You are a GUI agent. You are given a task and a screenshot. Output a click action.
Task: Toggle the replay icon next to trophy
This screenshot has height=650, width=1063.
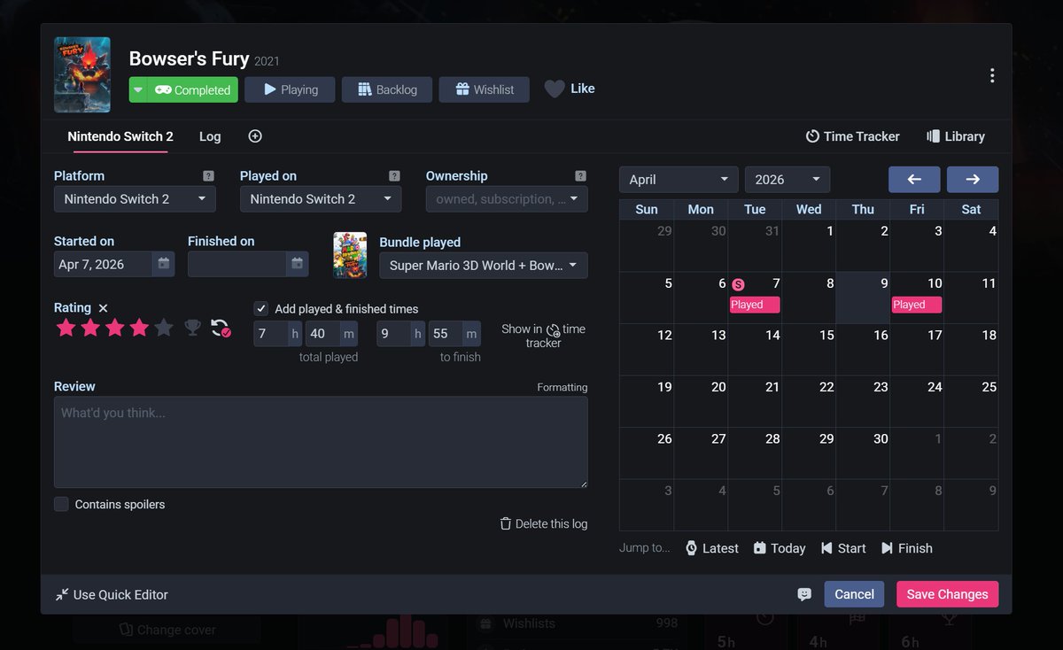pyautogui.click(x=221, y=329)
